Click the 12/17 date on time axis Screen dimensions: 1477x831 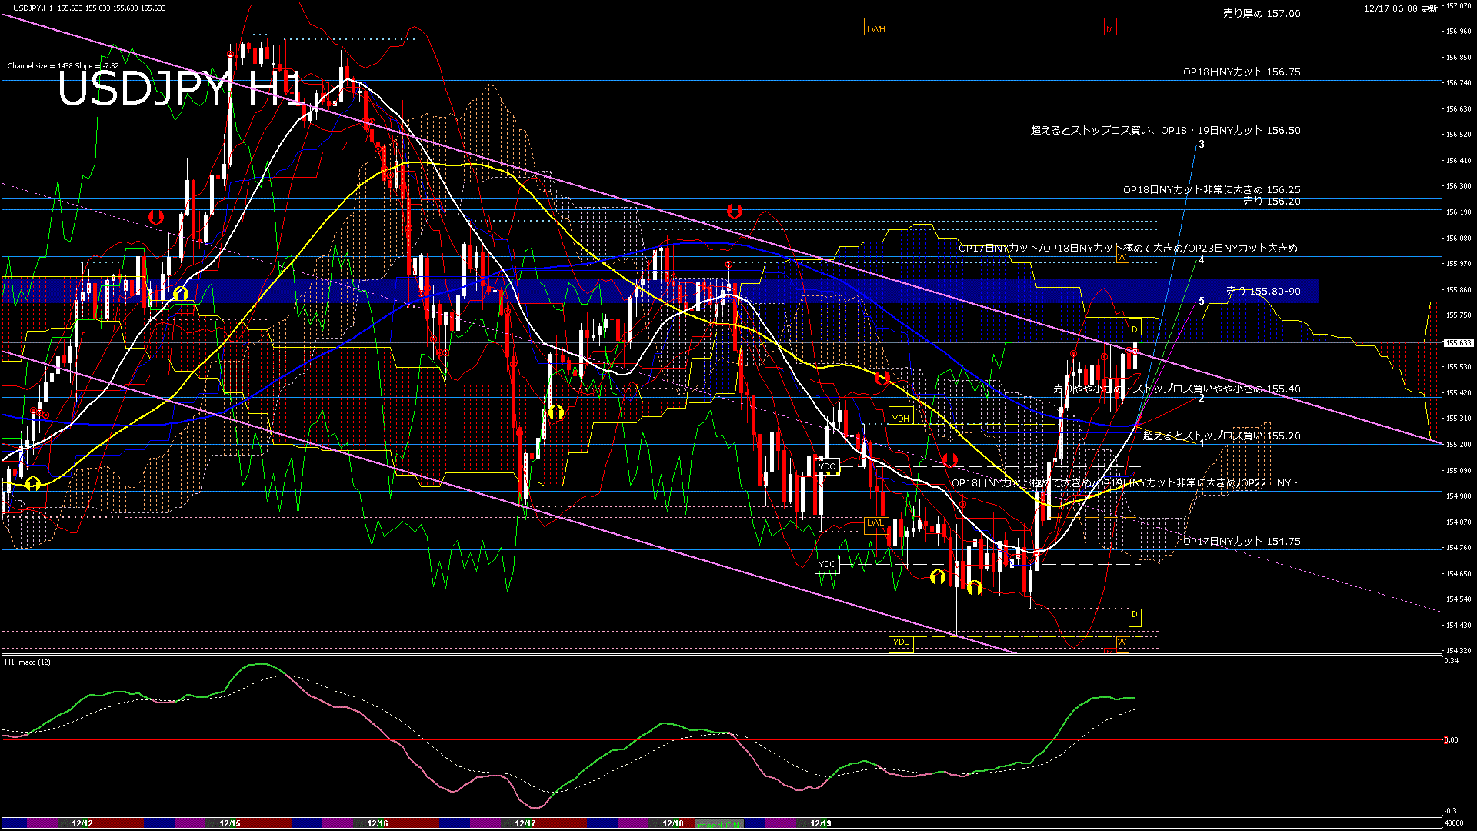(525, 823)
